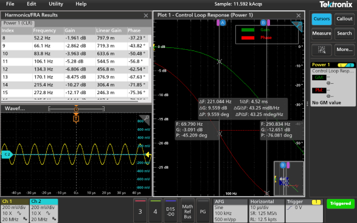Open the More... options

[344, 50]
